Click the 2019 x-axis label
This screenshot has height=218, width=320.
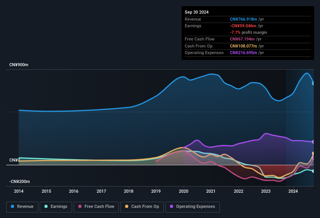156,191
